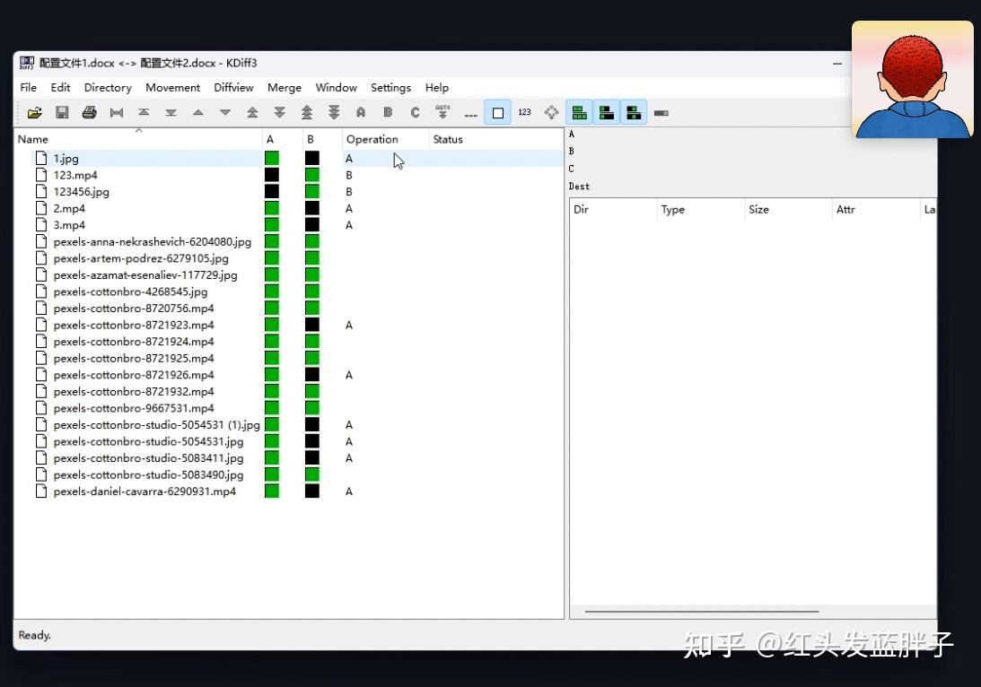Open the Edit menu
This screenshot has height=687, width=981.
coord(60,88)
